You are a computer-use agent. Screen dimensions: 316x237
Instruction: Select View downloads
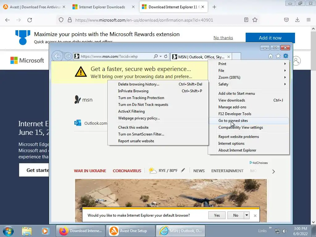(x=249, y=100)
